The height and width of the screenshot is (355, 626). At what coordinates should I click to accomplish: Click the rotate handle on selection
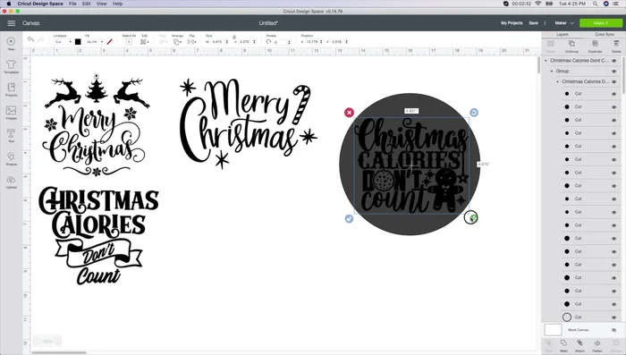pyautogui.click(x=473, y=113)
